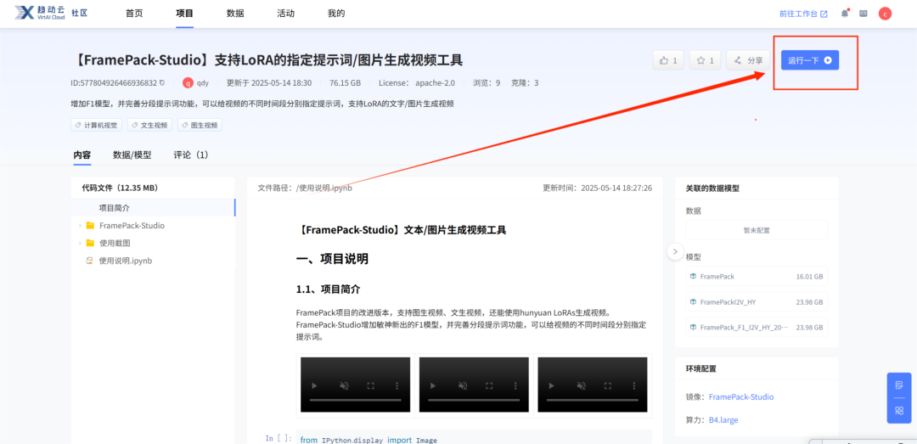Play the second video preview

tap(433, 386)
